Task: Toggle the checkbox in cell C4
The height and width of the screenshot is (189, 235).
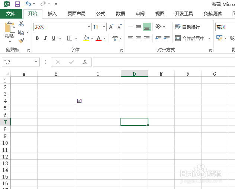Action: (x=80, y=101)
